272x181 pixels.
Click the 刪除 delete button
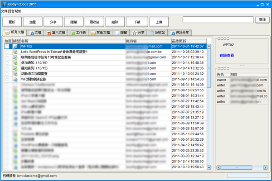tap(115, 22)
